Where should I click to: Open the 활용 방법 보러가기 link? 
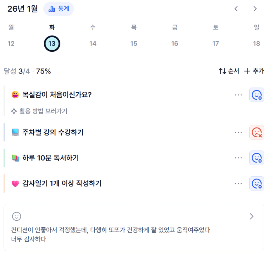(x=39, y=111)
